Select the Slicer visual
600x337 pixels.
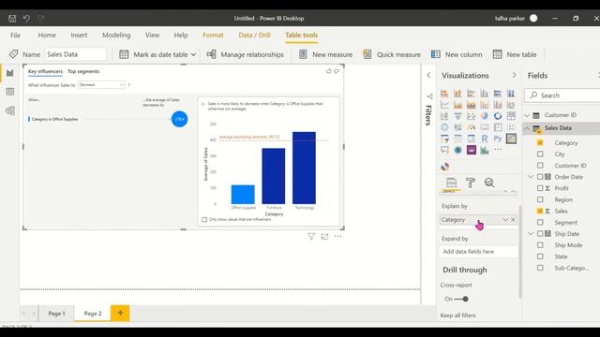point(444,139)
